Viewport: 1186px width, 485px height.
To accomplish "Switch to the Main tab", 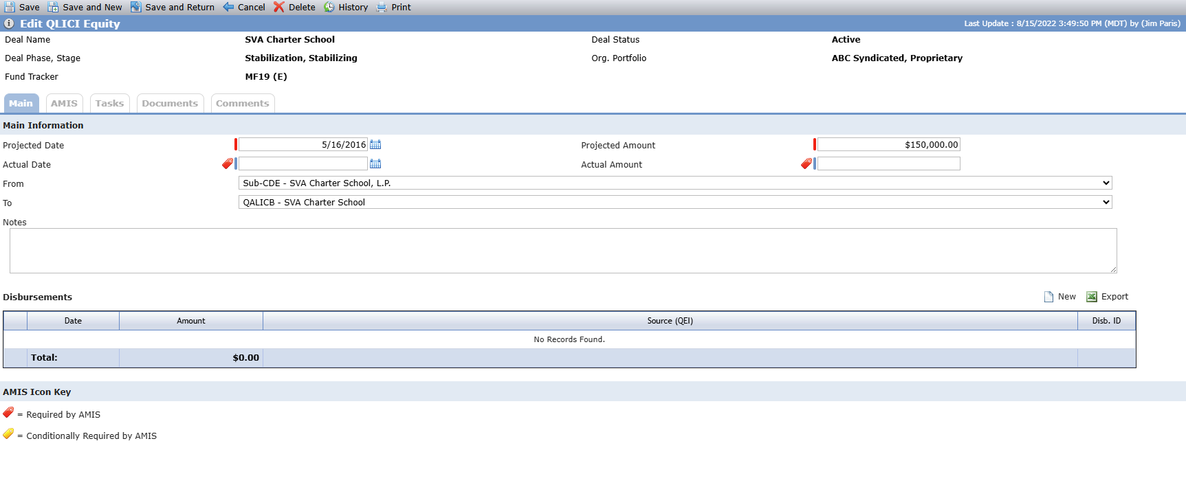I will click(21, 104).
